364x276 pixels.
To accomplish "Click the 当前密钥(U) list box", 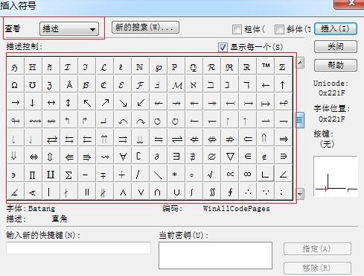I will pos(215,255).
